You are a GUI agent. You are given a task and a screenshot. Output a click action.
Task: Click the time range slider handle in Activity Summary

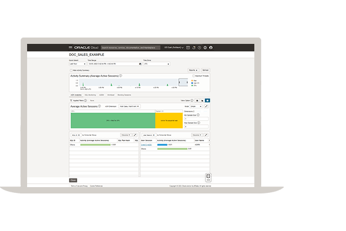183,83
